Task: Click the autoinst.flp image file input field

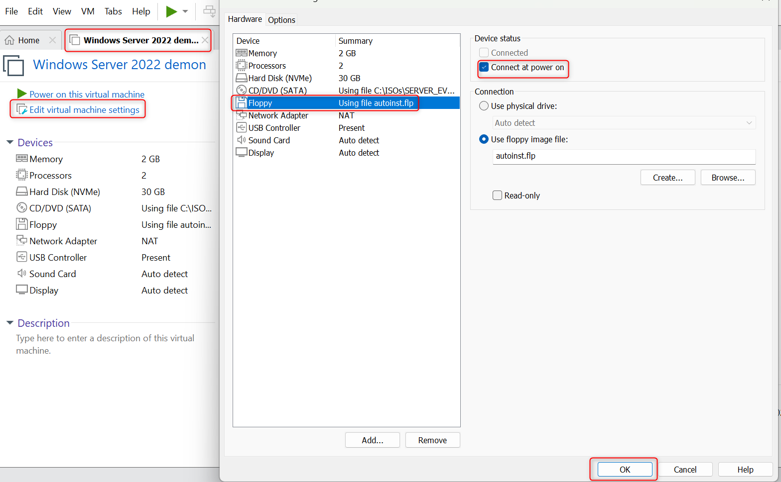Action: click(x=624, y=156)
